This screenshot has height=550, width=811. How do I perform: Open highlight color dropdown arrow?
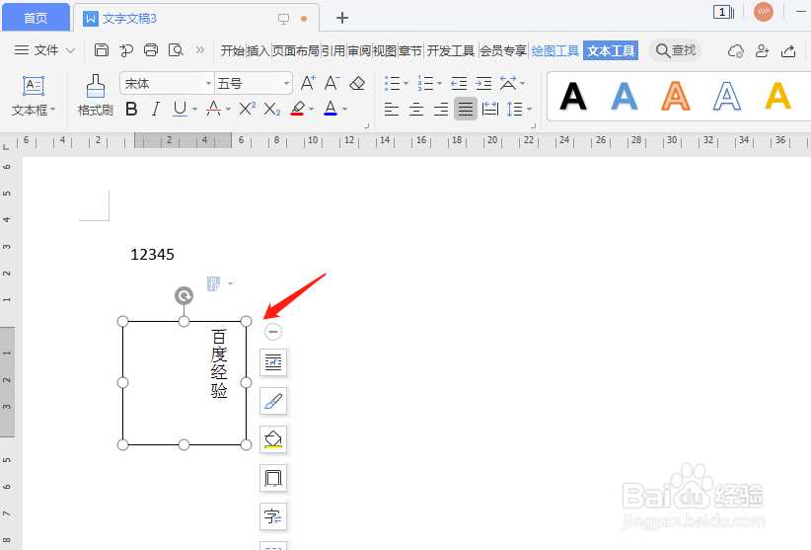coord(312,110)
